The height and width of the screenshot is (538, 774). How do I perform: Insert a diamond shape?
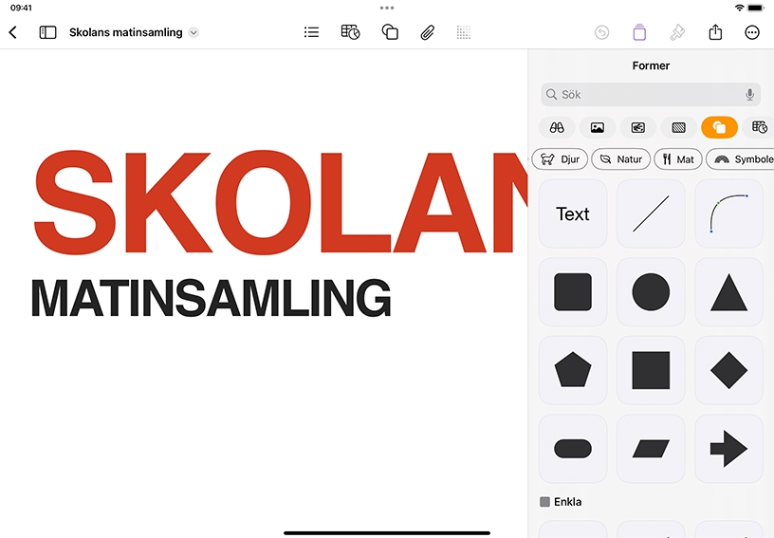coord(728,370)
